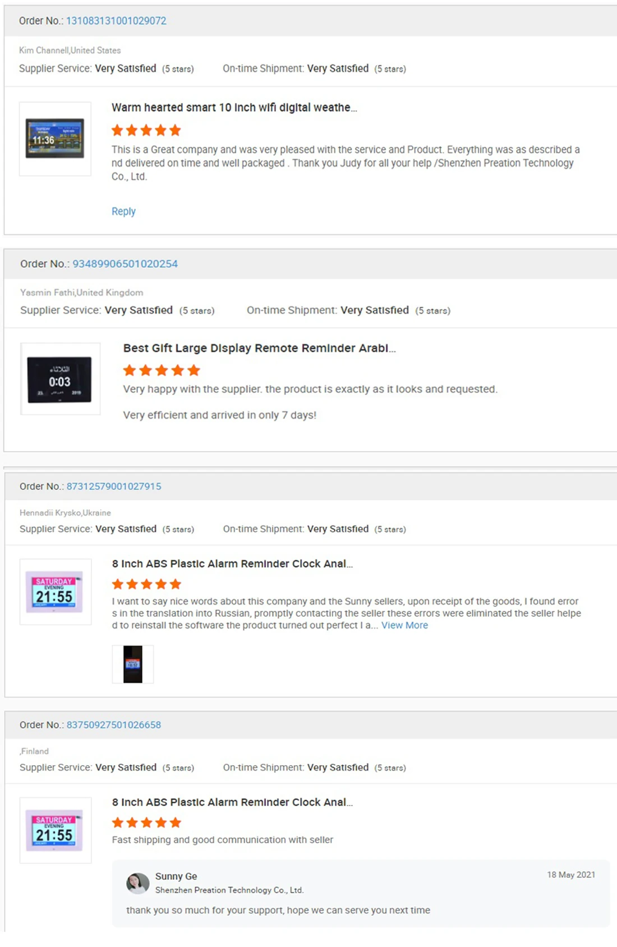Click the star rating in Yasmin Fathi's review

(162, 370)
